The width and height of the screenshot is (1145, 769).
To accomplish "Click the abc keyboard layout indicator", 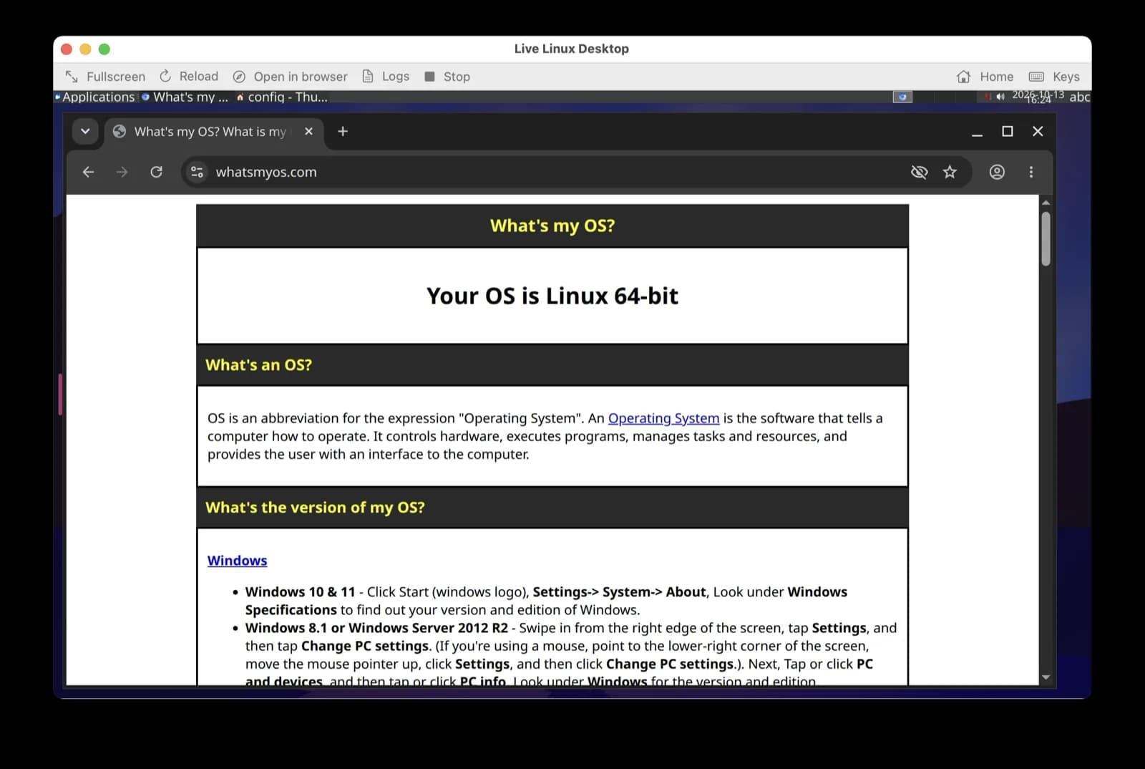I will [x=1080, y=97].
